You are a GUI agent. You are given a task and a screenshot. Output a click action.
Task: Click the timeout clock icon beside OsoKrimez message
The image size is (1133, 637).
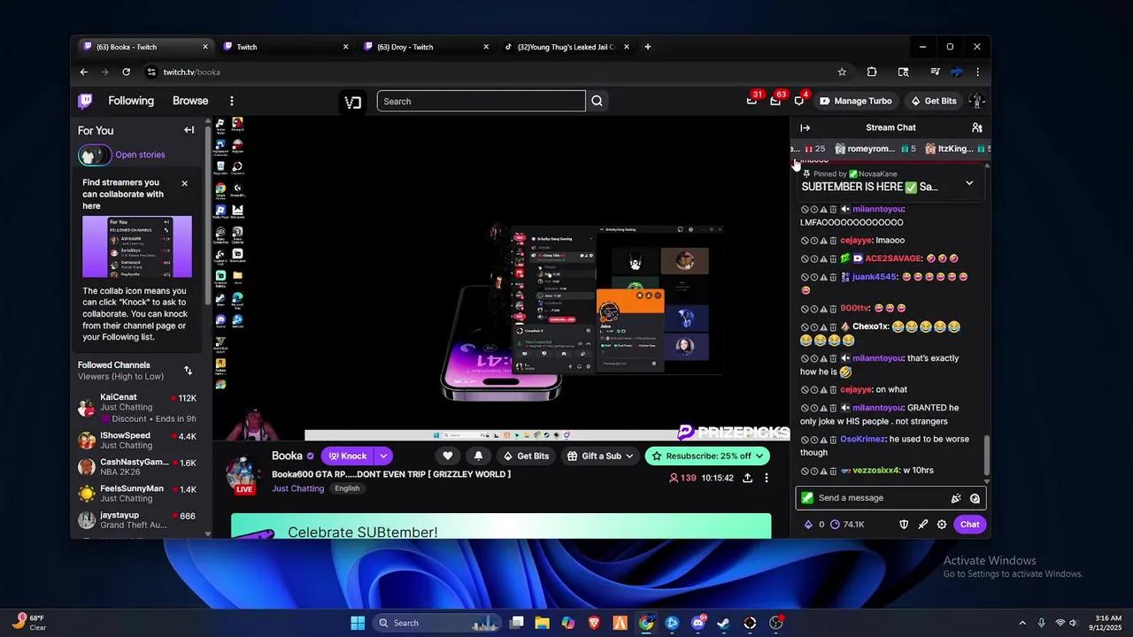click(814, 440)
